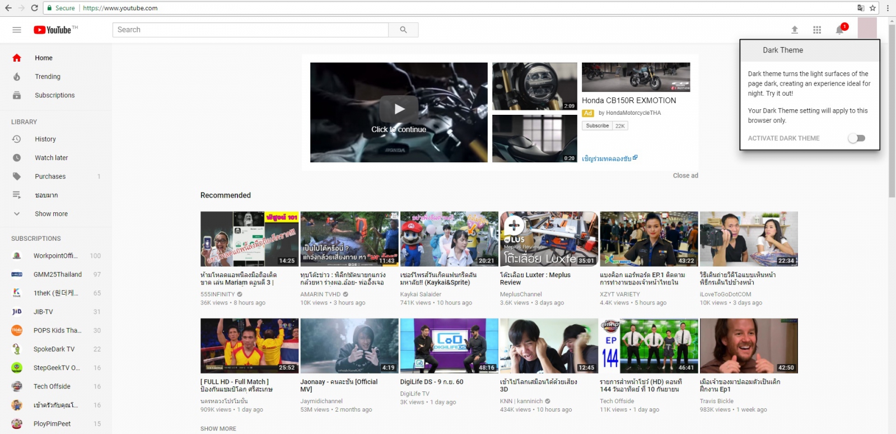
Task: Open SpokeDark TV subscription
Action: (x=54, y=349)
